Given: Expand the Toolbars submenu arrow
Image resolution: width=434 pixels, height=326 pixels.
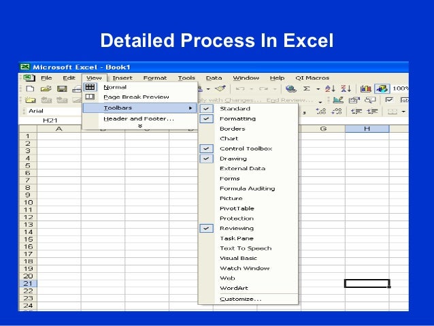Looking at the screenshot, I should [190, 108].
